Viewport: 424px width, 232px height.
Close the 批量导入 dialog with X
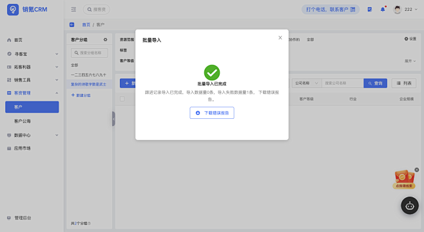(280, 38)
